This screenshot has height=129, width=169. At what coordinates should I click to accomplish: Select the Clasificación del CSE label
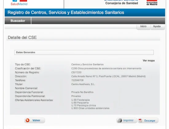[28, 68]
